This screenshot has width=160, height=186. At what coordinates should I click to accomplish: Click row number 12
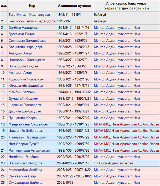(3, 86)
